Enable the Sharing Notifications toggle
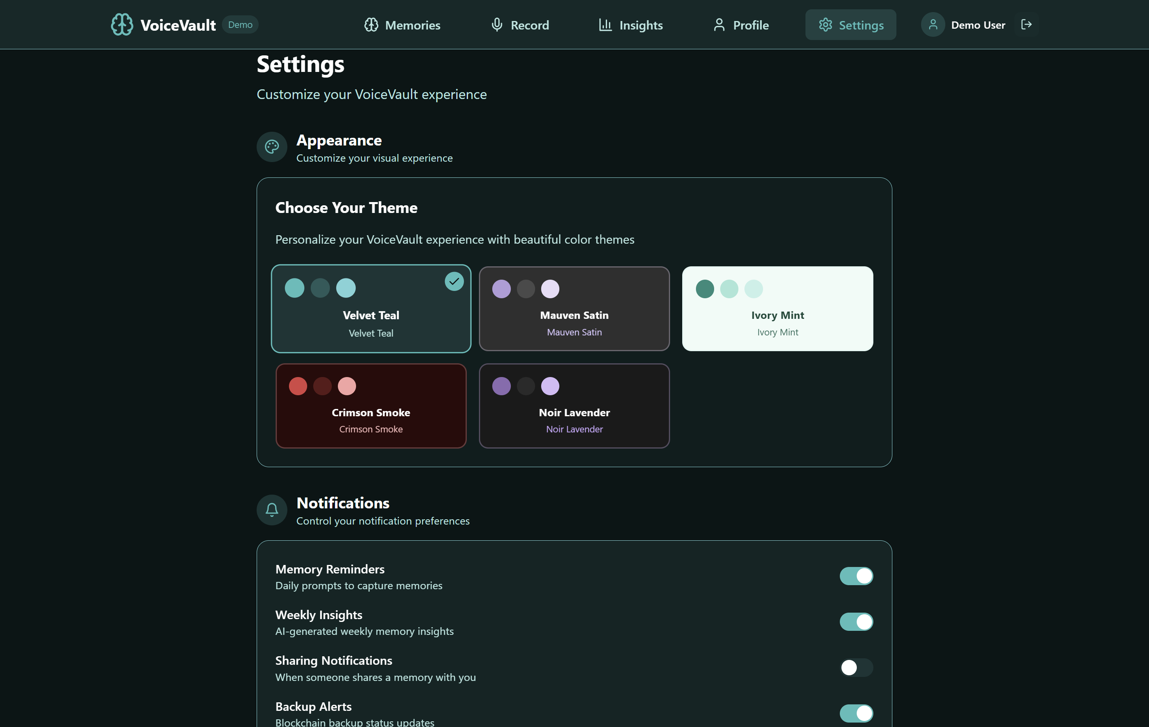Viewport: 1149px width, 727px height. [856, 667]
